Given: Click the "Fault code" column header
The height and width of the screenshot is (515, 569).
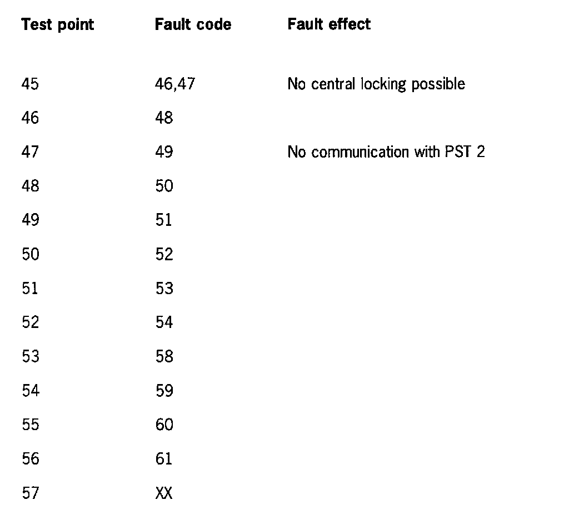Looking at the screenshot, I should [193, 25].
